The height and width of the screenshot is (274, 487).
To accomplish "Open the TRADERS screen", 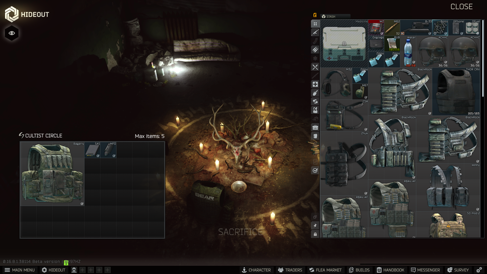I will coord(290,270).
